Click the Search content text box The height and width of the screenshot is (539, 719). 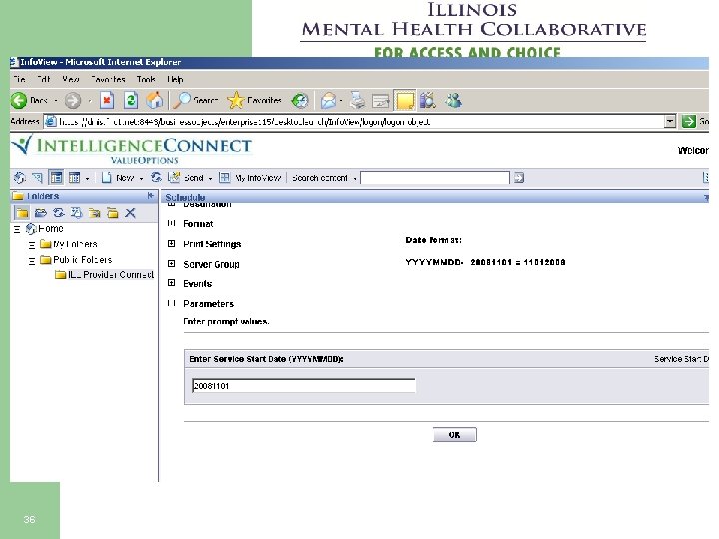point(435,178)
